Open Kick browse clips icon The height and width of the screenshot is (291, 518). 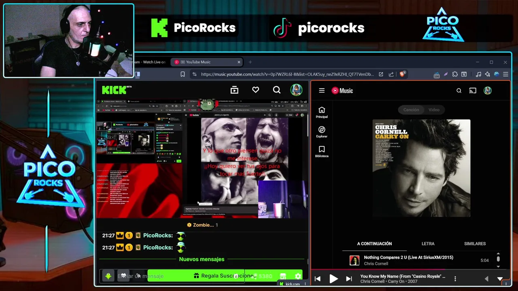(234, 90)
